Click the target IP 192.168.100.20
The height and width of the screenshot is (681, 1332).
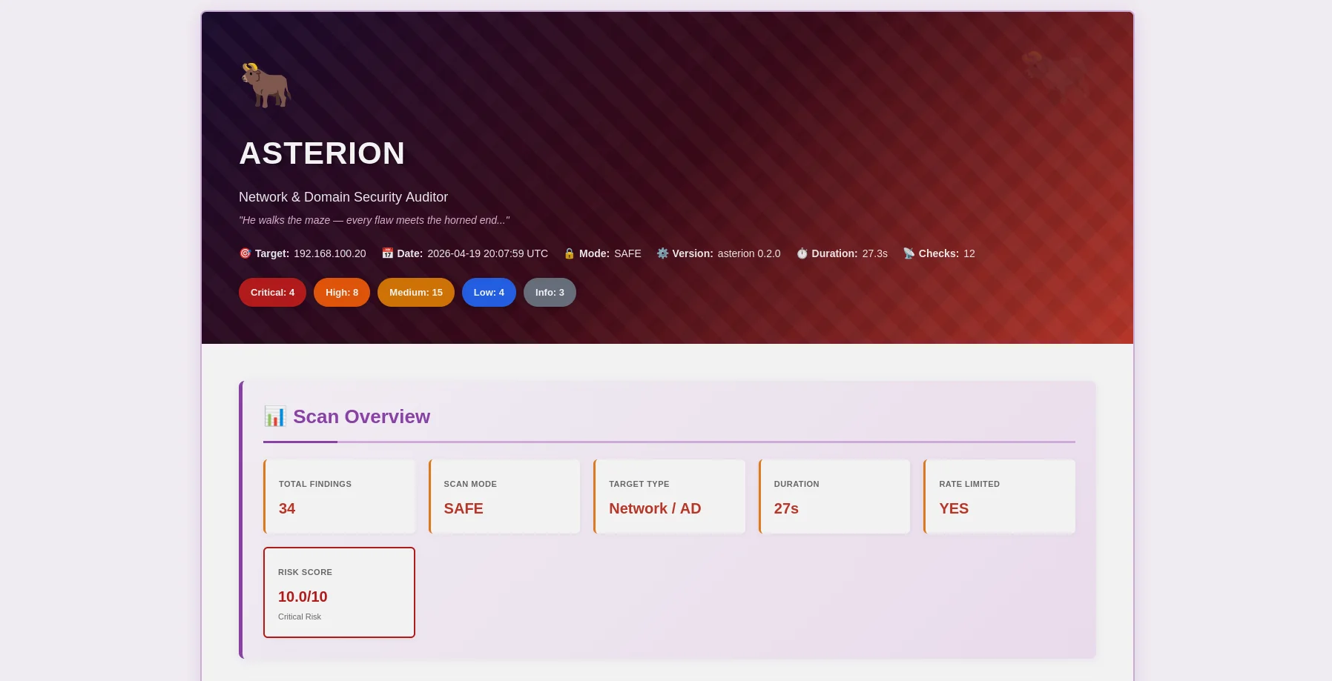click(330, 253)
